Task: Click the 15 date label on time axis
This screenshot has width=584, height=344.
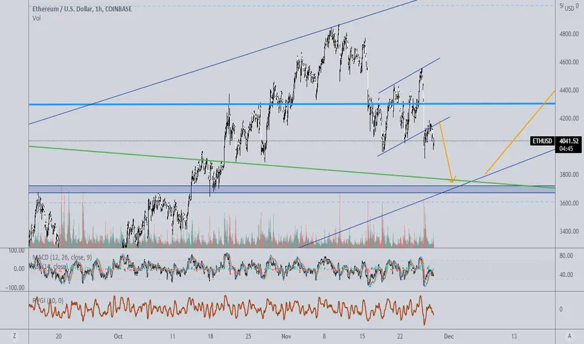Action: [x=362, y=336]
